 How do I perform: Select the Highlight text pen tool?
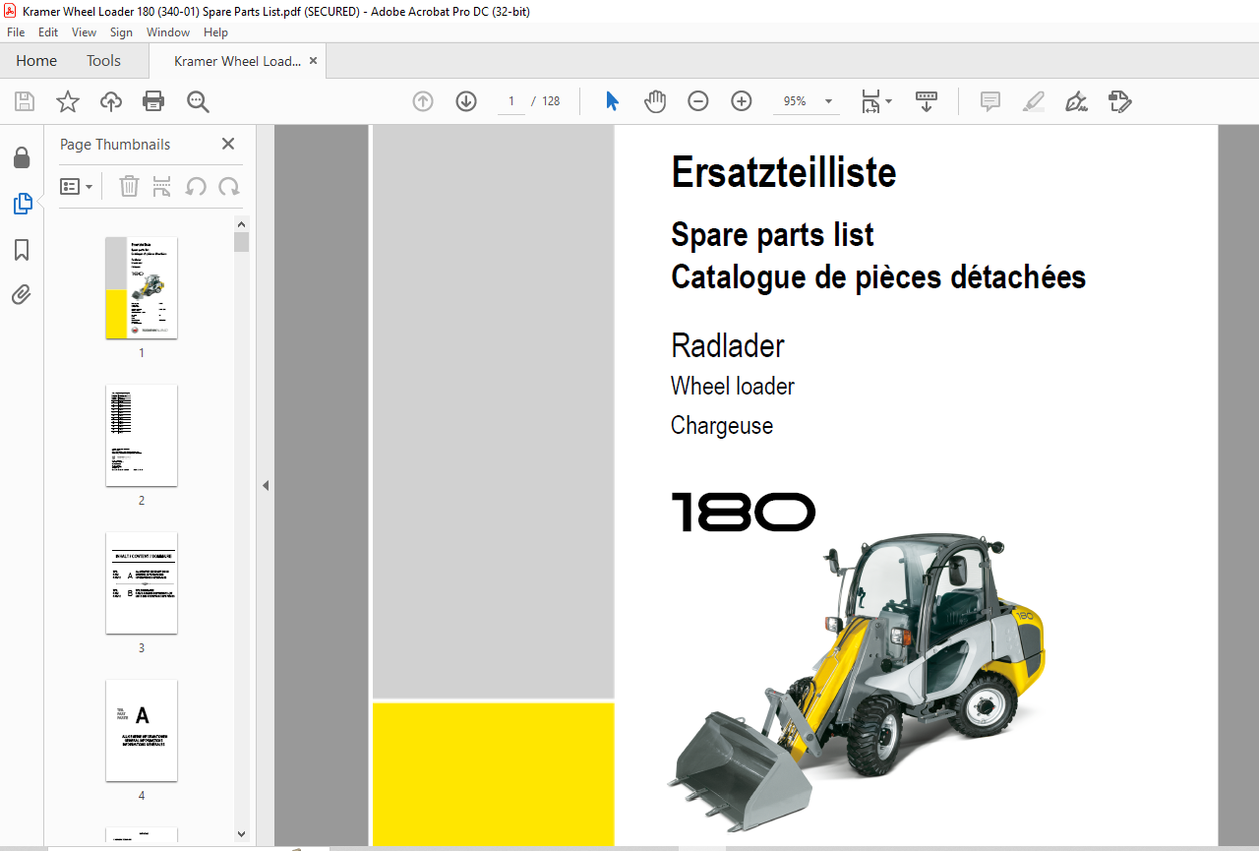click(x=1033, y=101)
